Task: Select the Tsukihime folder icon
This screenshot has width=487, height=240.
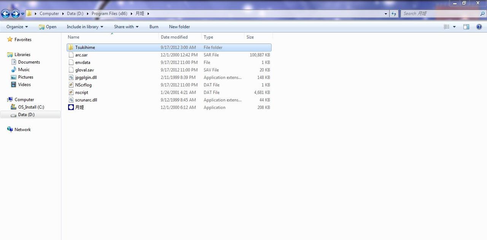Action: pos(70,48)
